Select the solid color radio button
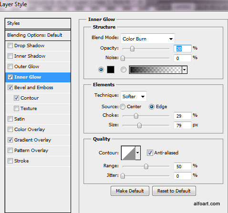This screenshot has height=213, width=228. click(x=101, y=70)
